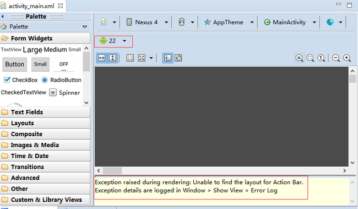Expand the Composite category
358x209 pixels.
point(45,134)
